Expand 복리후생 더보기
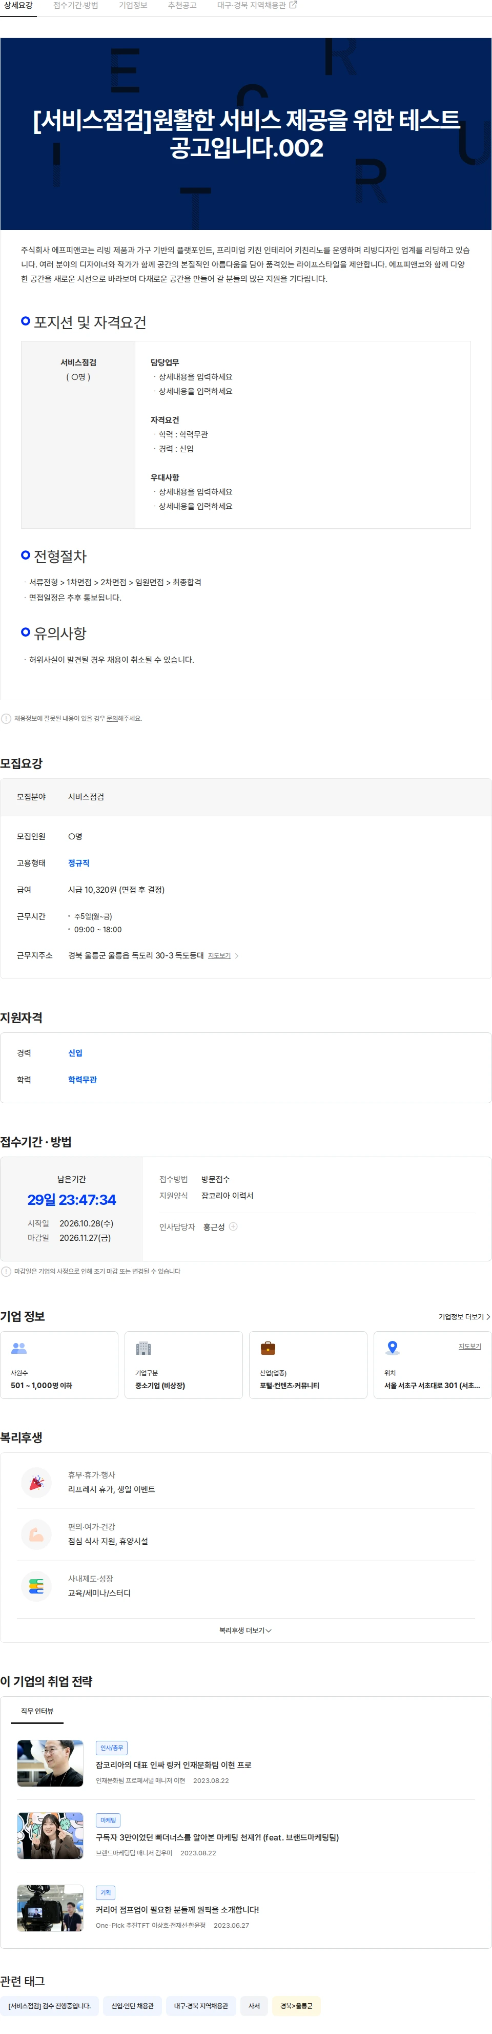 (x=245, y=1630)
